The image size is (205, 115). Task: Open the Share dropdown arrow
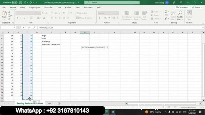[202, 7]
